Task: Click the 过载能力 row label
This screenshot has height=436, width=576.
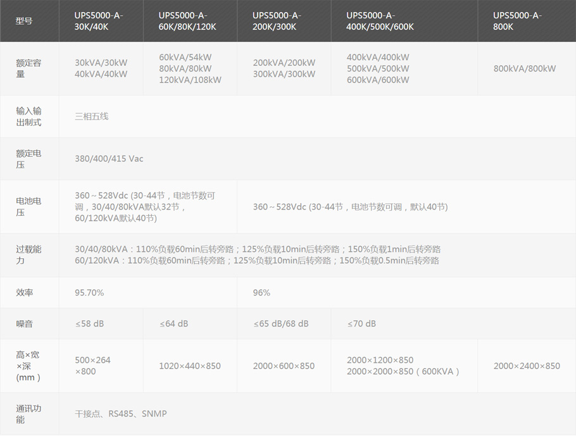Action: (28, 255)
